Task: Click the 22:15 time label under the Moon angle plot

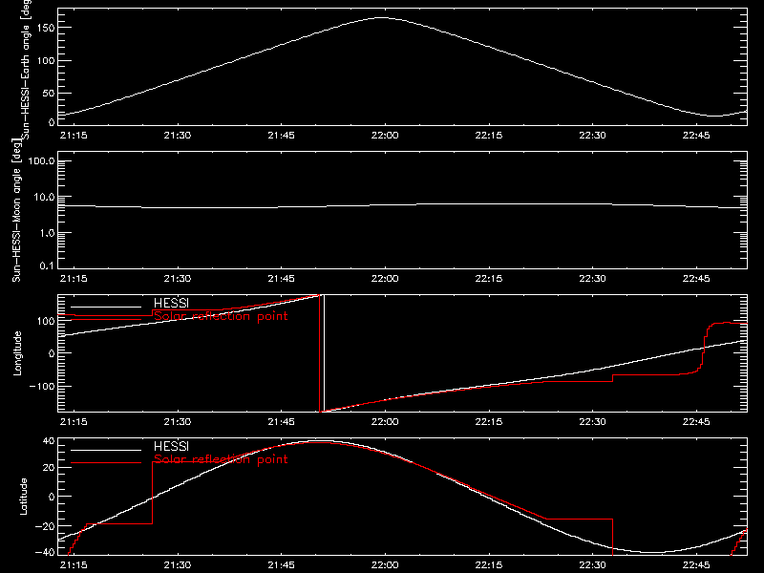Action: (x=489, y=278)
